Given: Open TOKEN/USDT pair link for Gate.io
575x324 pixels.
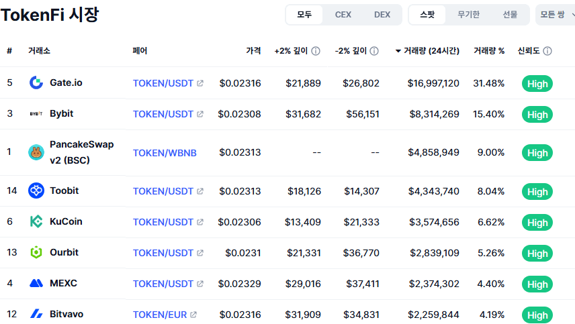Looking at the screenshot, I should (163, 83).
